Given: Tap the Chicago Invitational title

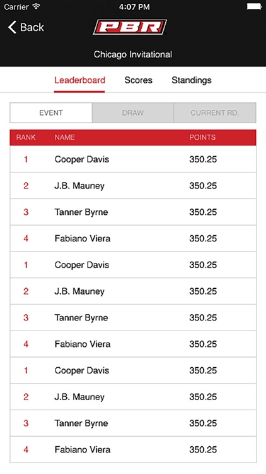Looking at the screenshot, I should click(x=133, y=54).
